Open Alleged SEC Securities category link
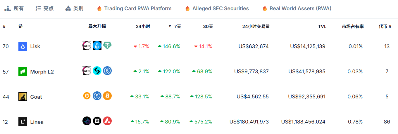The height and width of the screenshot is (134, 398). pyautogui.click(x=217, y=8)
